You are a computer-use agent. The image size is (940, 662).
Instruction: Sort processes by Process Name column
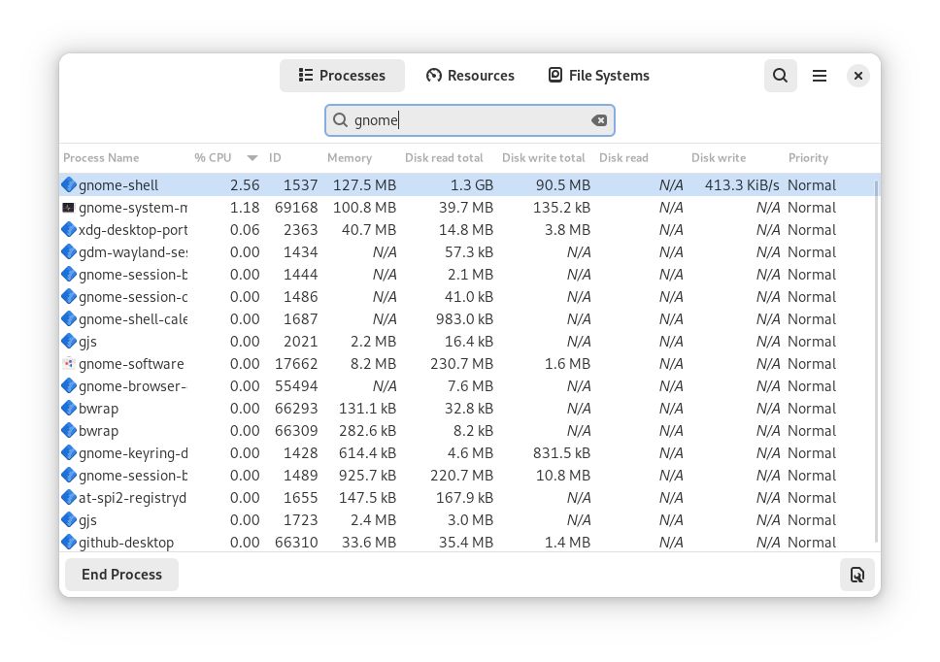[x=101, y=157]
